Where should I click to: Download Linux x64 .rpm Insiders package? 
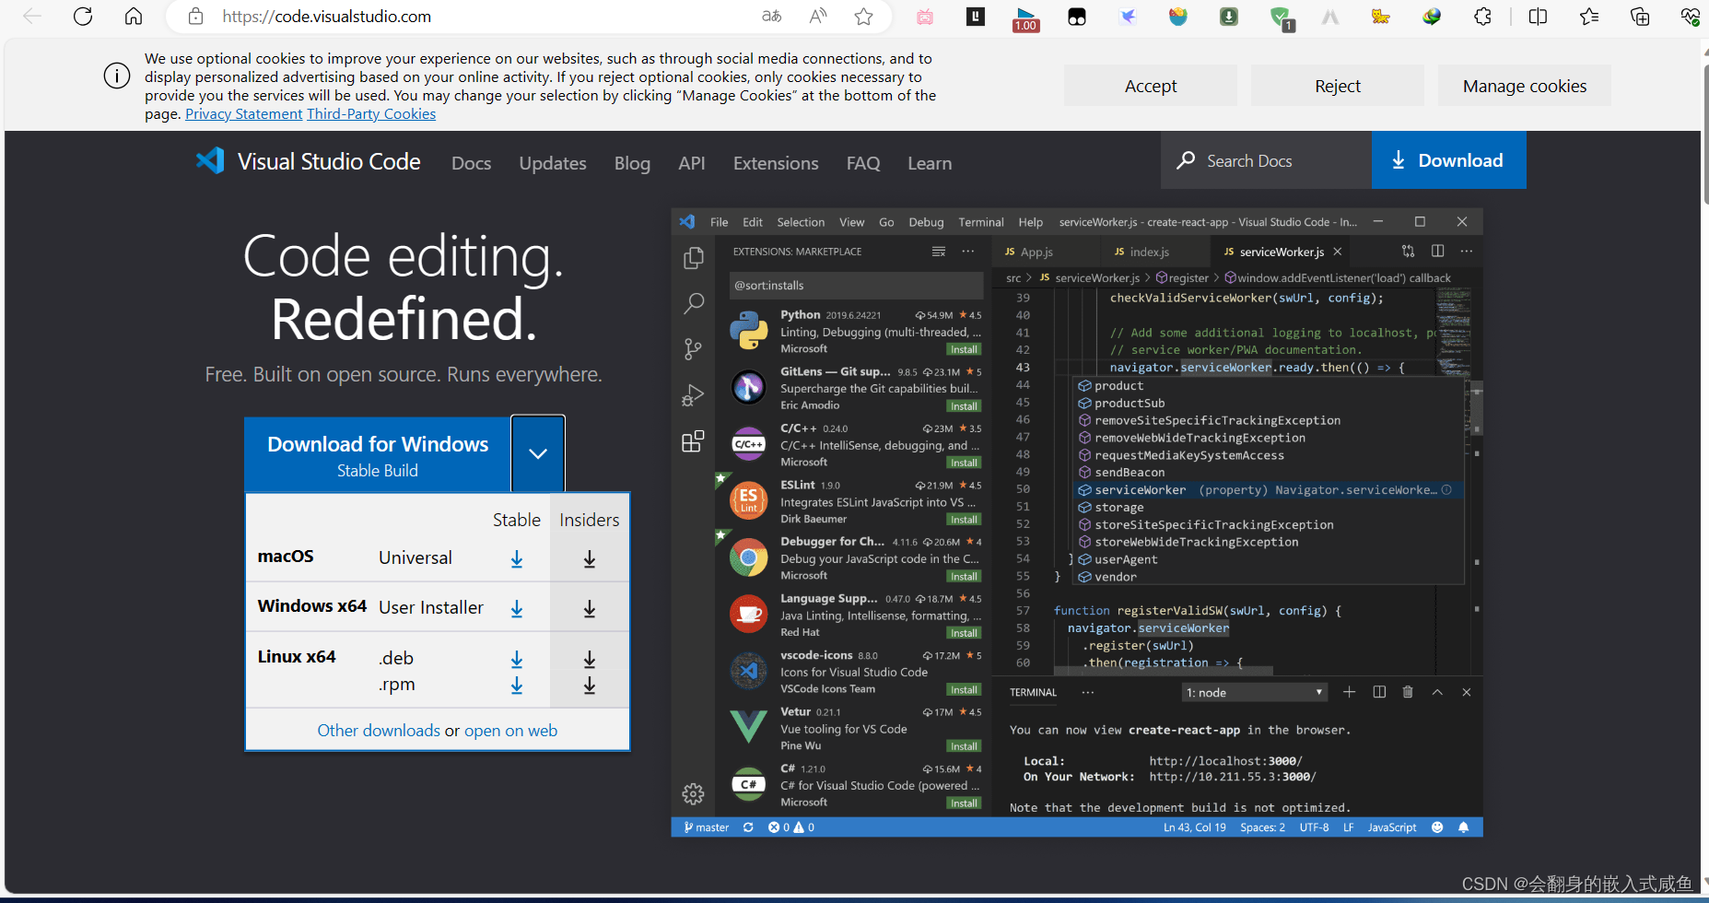coord(590,686)
